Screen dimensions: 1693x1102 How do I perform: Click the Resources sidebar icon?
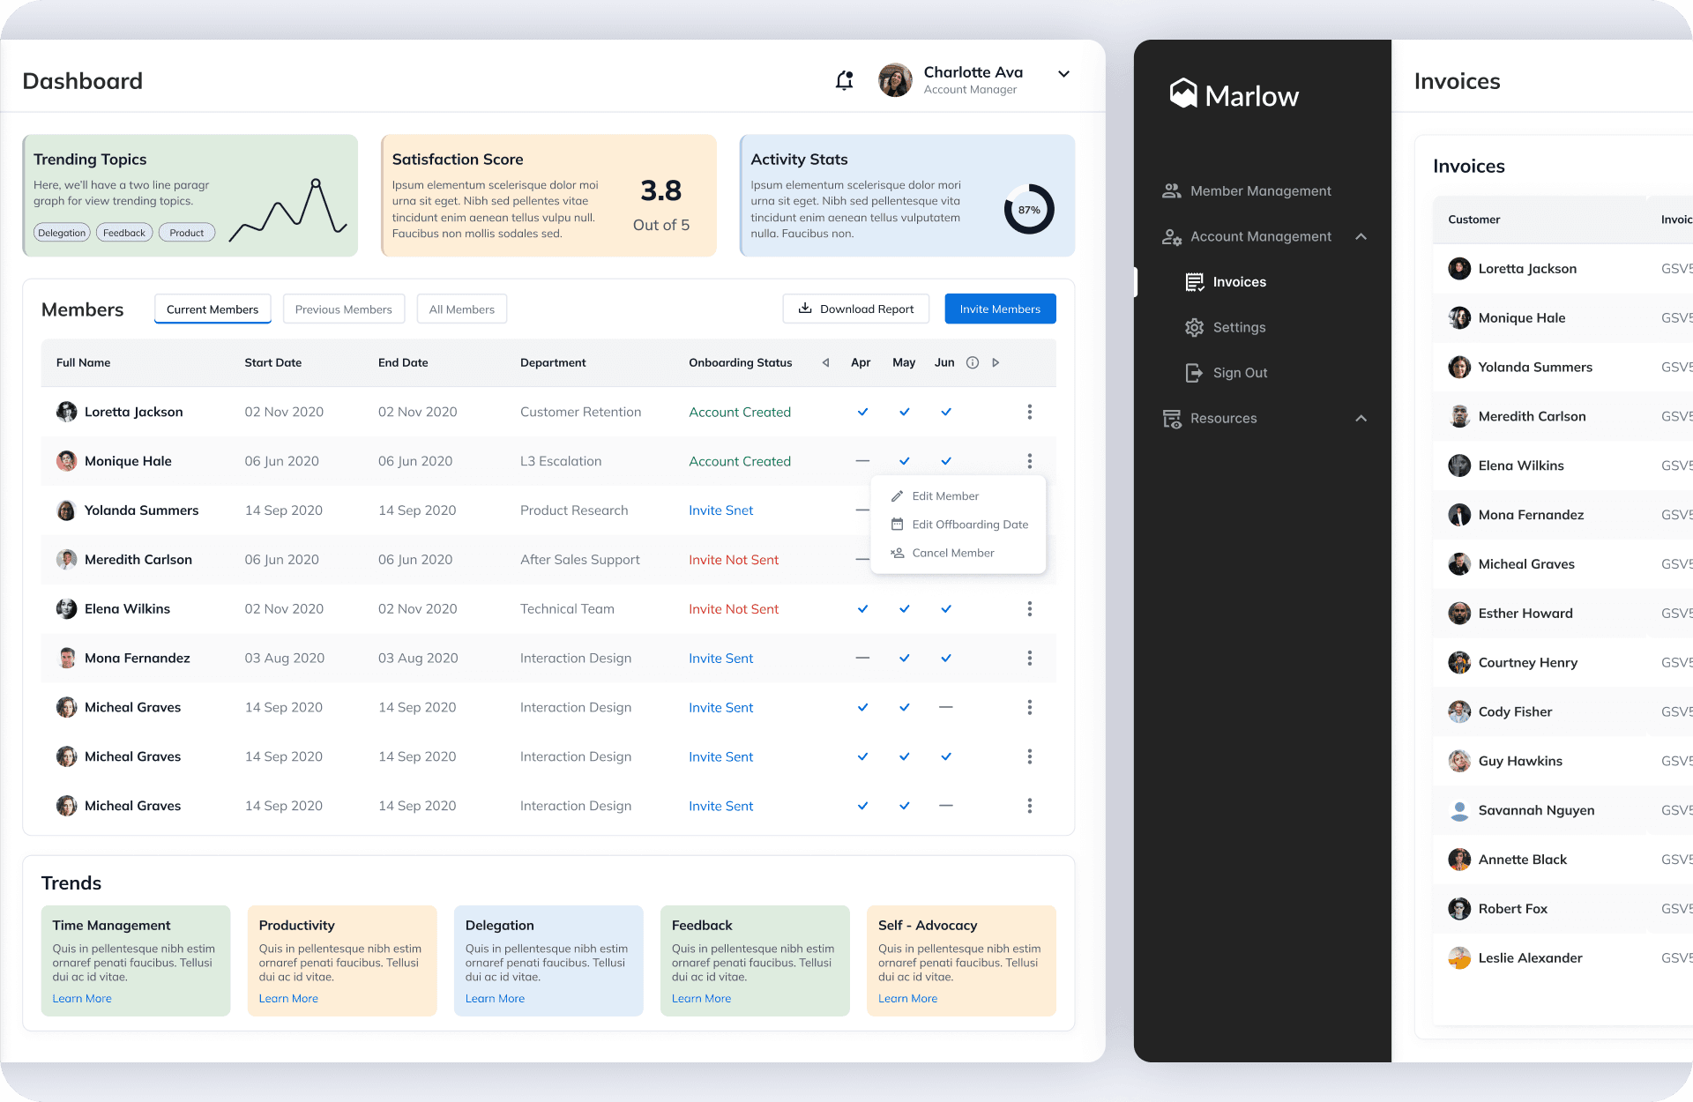click(1171, 419)
